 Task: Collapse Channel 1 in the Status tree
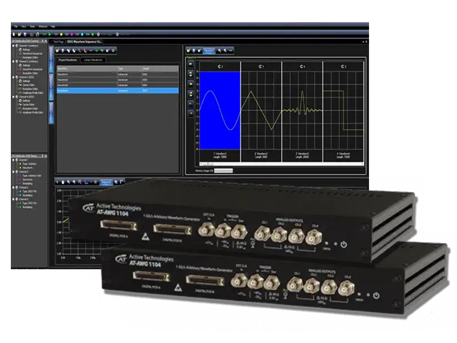(13, 160)
